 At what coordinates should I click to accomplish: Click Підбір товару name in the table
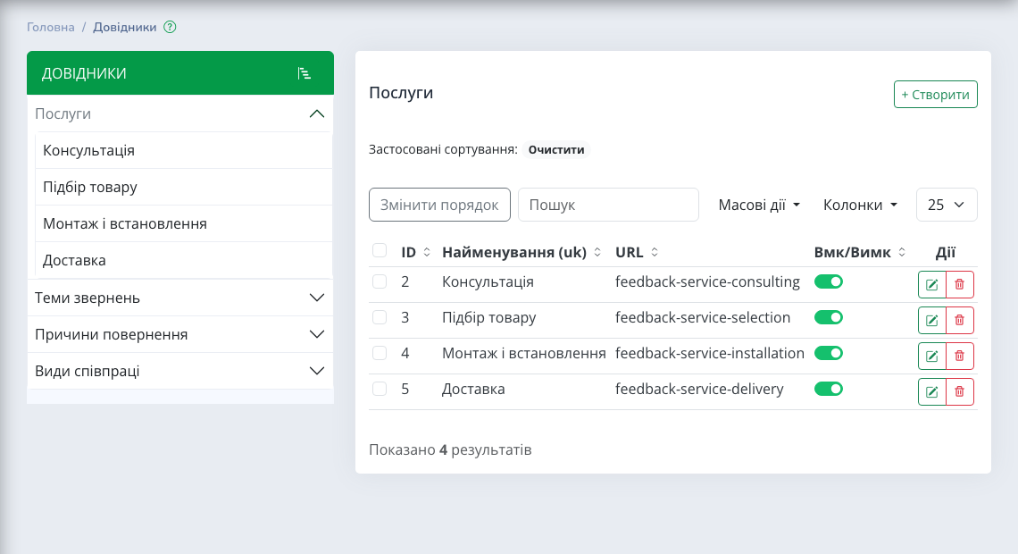[x=488, y=317]
